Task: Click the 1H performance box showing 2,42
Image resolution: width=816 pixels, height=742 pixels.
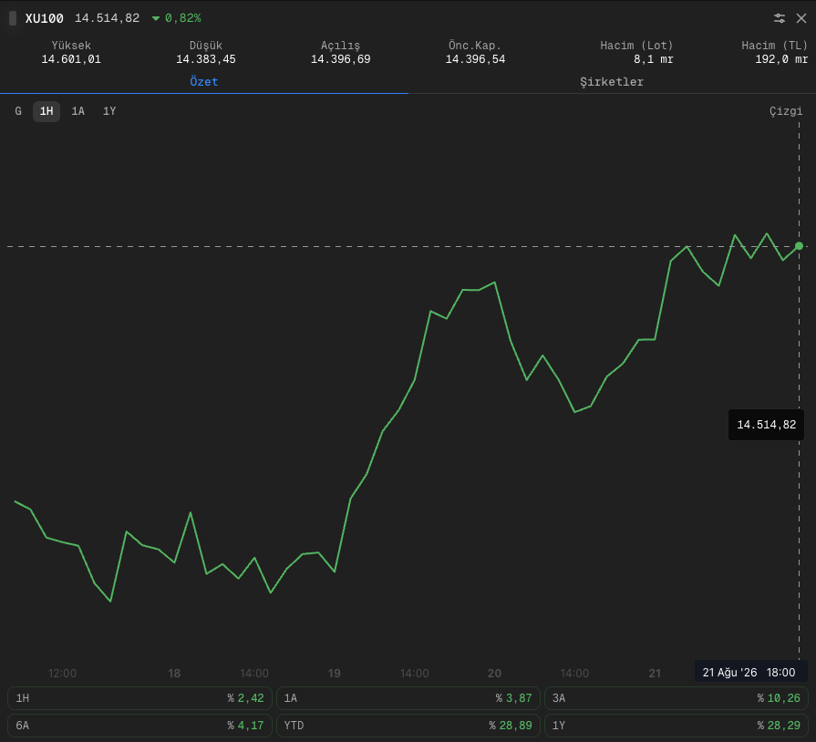Action: [139, 697]
